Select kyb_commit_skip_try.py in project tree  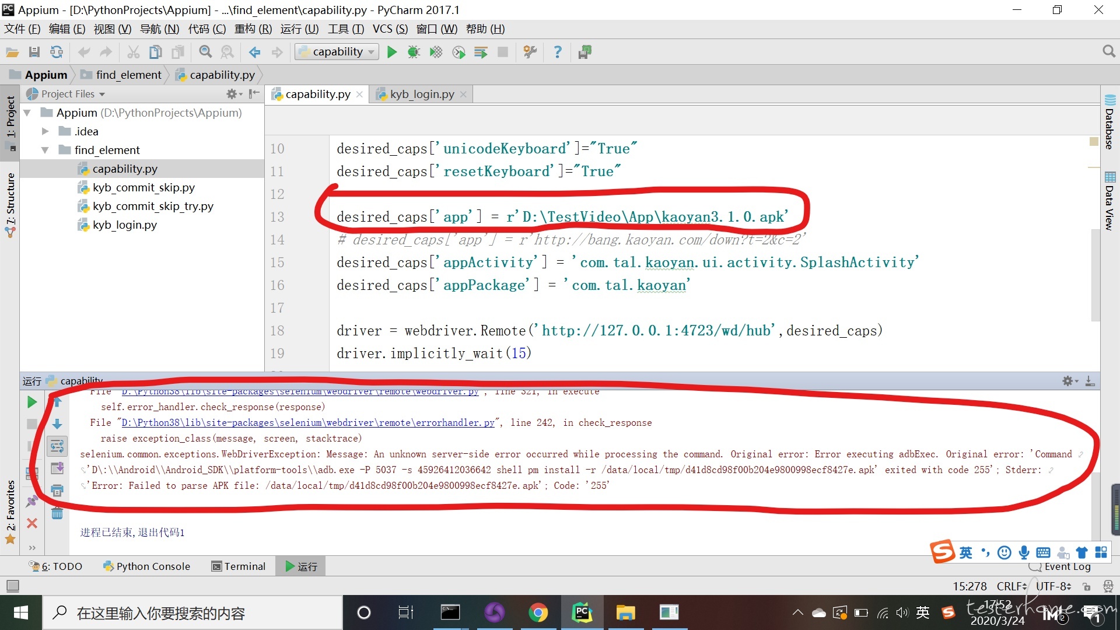(x=153, y=206)
